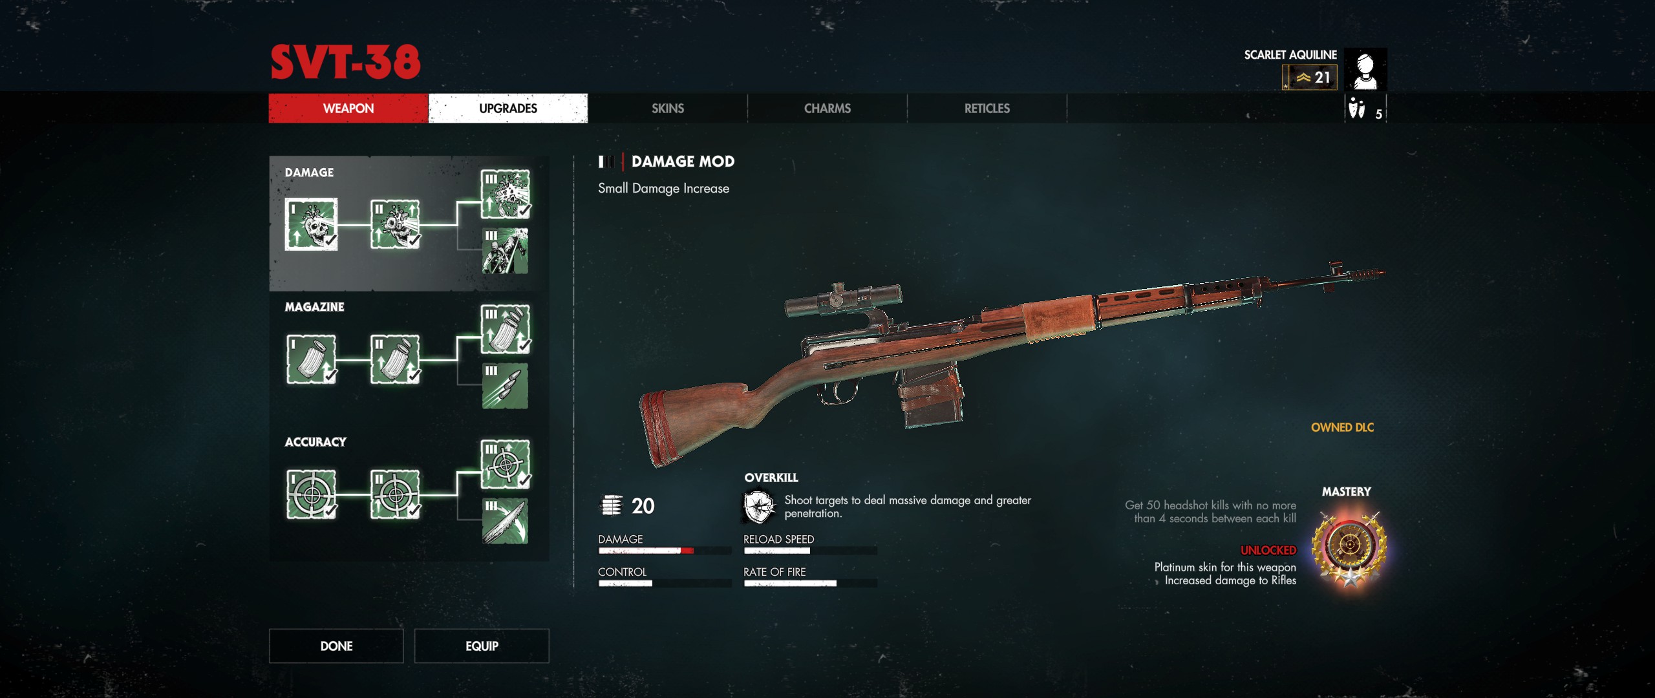Click the Equip button
The height and width of the screenshot is (698, 1655).
coord(482,646)
